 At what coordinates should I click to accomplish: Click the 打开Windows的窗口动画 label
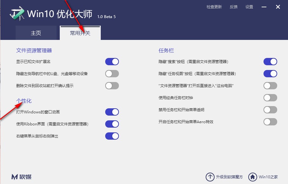[38, 112]
